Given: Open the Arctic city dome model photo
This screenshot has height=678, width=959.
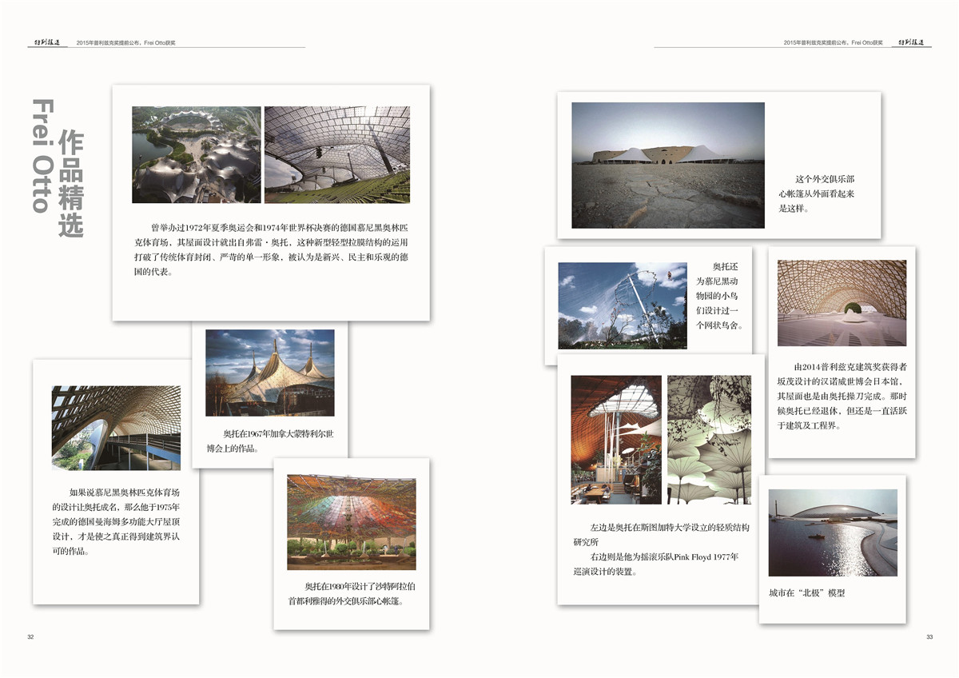Looking at the screenshot, I should 832,532.
